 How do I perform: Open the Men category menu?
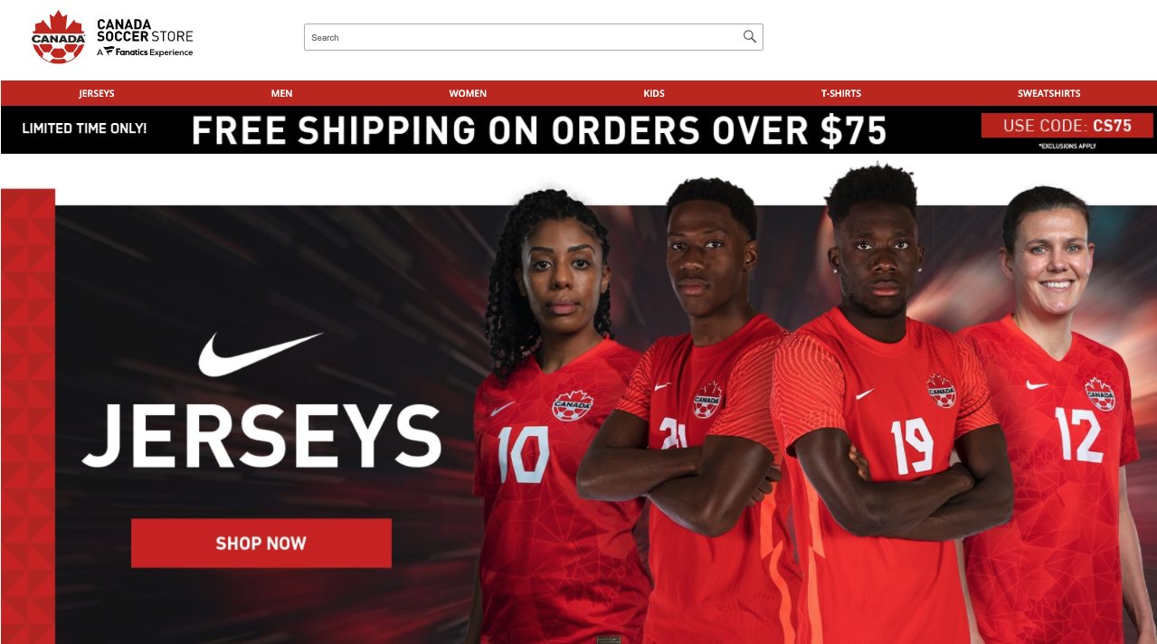[x=282, y=93]
